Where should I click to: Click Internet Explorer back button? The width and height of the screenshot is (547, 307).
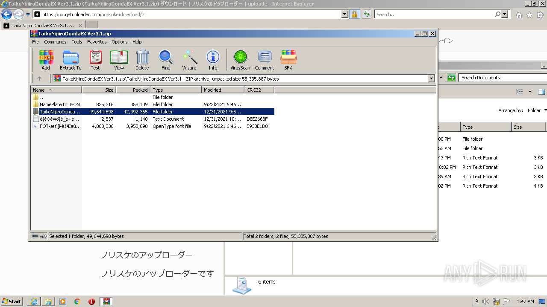point(6,14)
